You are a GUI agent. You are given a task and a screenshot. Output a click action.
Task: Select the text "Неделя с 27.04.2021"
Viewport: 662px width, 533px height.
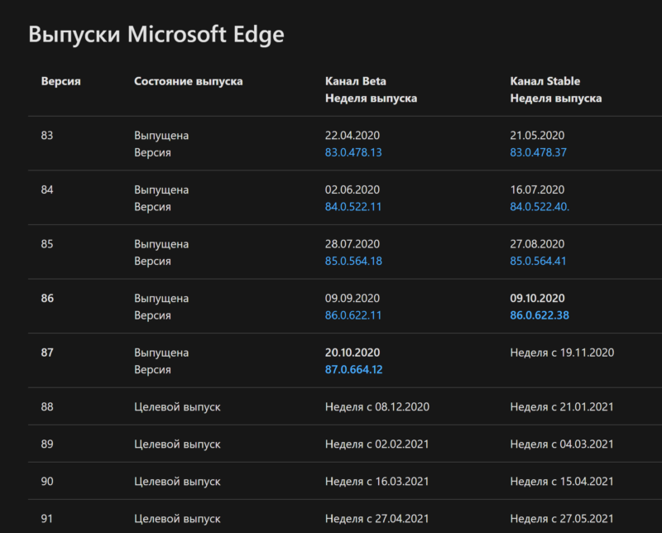point(377,519)
